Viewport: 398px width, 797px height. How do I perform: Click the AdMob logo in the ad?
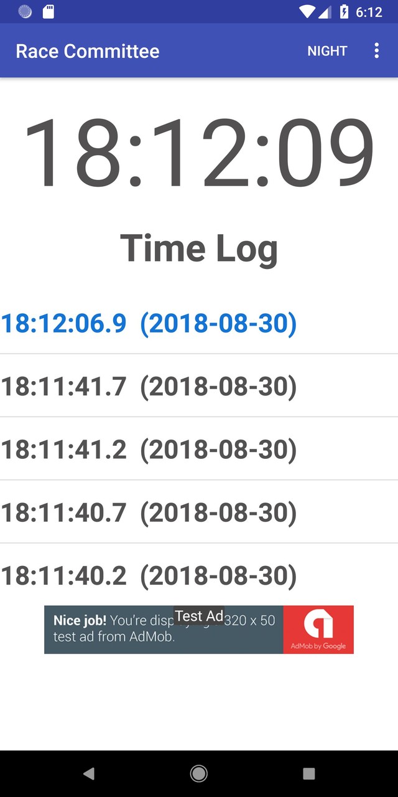[x=318, y=629]
